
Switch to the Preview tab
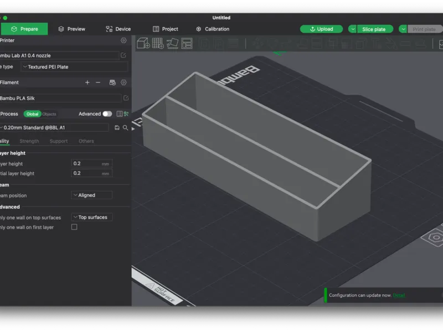[x=72, y=29]
